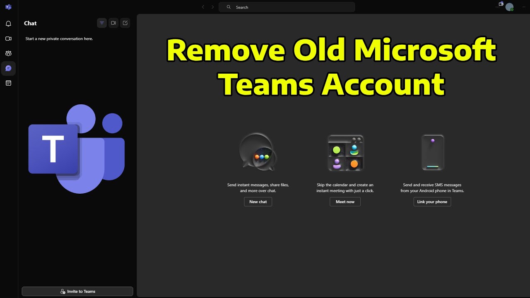The image size is (530, 298).
Task: Click into the Search field
Action: coord(287,7)
